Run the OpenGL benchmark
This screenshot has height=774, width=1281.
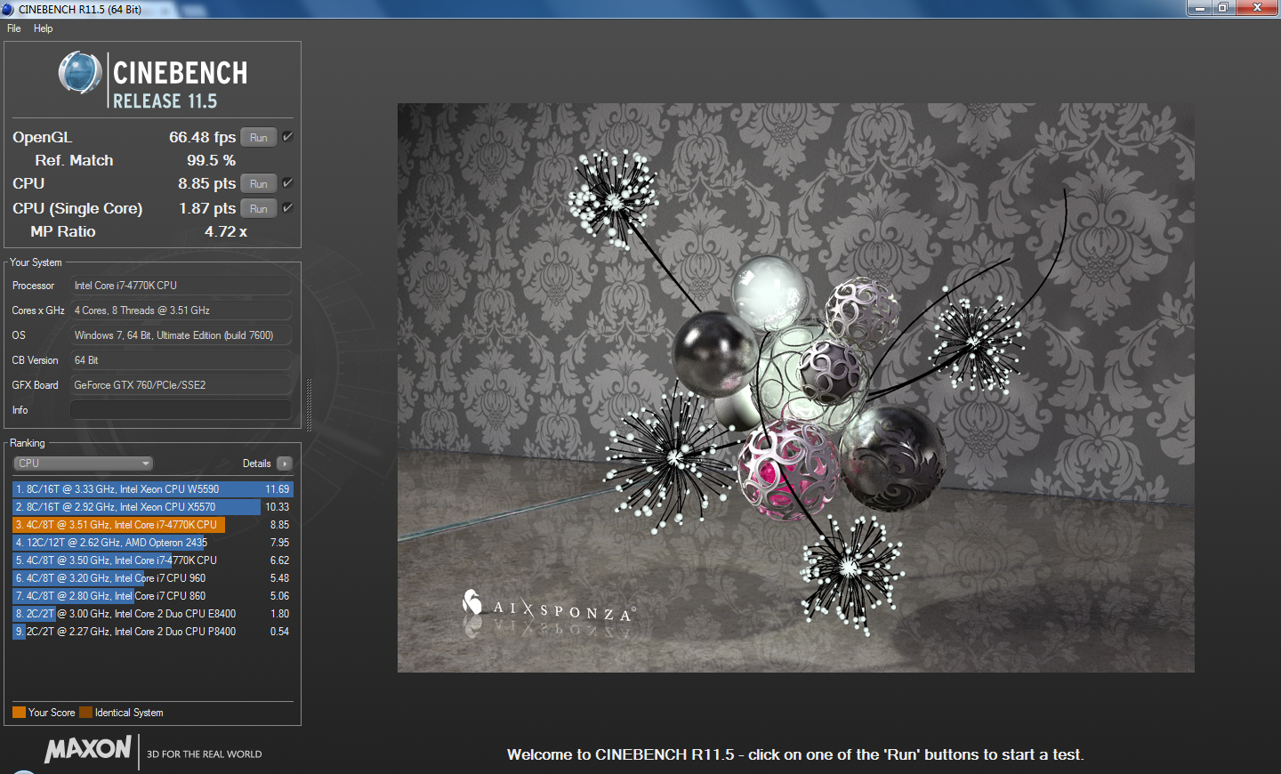coord(259,138)
